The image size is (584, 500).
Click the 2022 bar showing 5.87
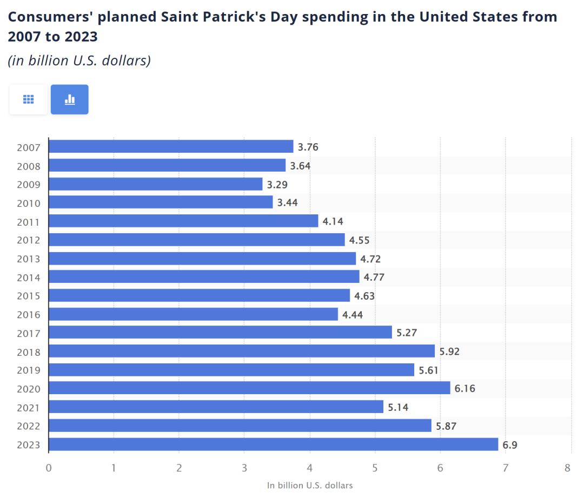click(x=240, y=425)
